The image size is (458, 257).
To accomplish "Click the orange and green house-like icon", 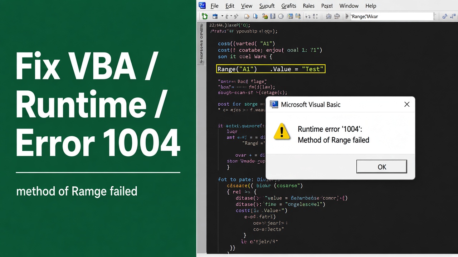I will [265, 16].
